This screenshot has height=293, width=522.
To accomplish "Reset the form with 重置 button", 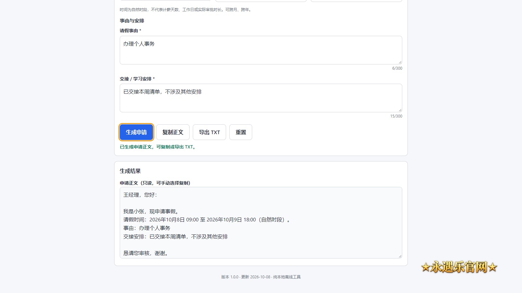I will [241, 132].
